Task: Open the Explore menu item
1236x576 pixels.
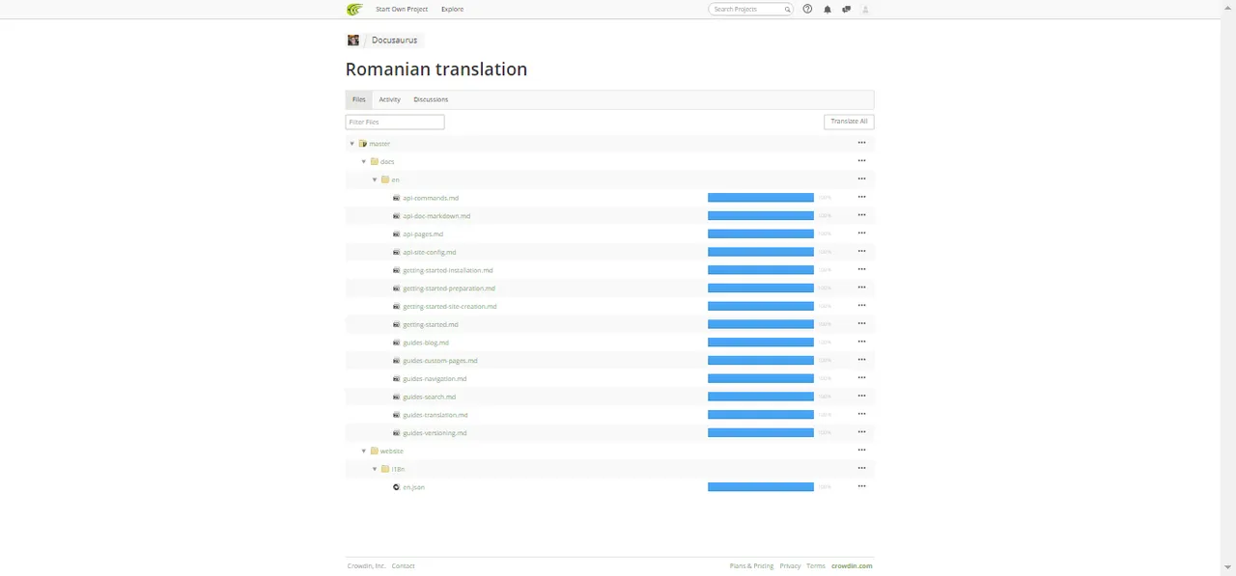Action: (x=452, y=10)
